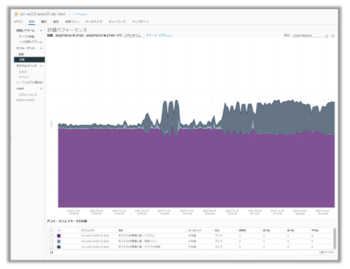Open Skyline Health in the sidebar

click(x=25, y=100)
